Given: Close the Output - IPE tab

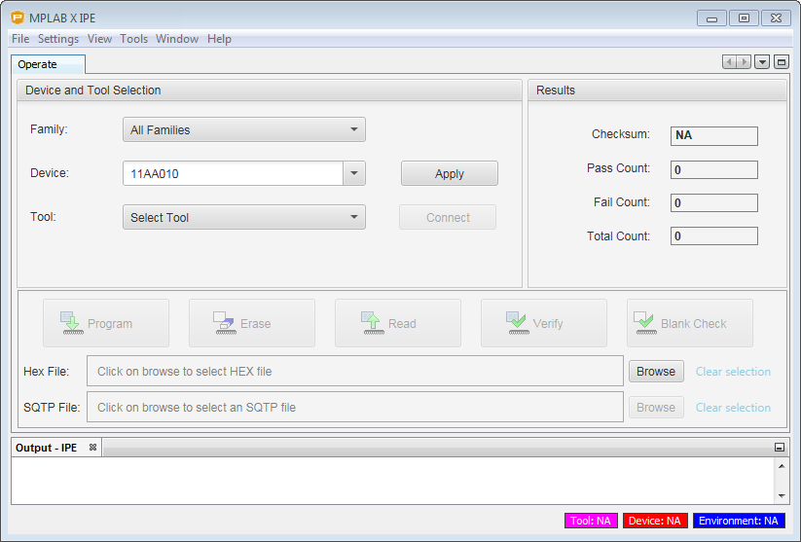Looking at the screenshot, I should pos(92,447).
